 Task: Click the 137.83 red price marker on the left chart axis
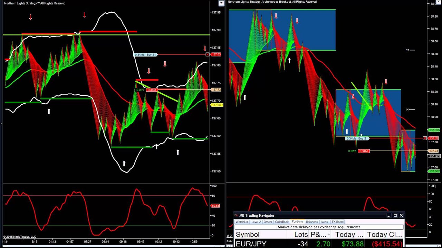pyautogui.click(x=216, y=54)
